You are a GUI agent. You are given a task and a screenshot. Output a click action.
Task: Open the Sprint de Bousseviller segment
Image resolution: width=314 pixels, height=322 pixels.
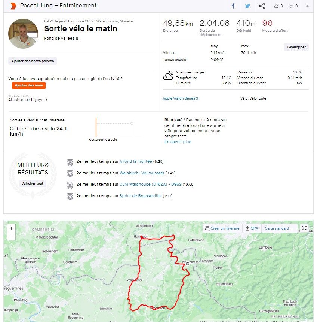click(141, 196)
